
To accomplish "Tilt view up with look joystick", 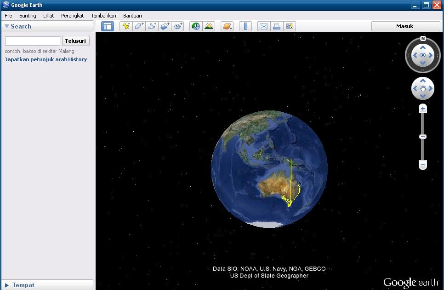I will [x=423, y=47].
